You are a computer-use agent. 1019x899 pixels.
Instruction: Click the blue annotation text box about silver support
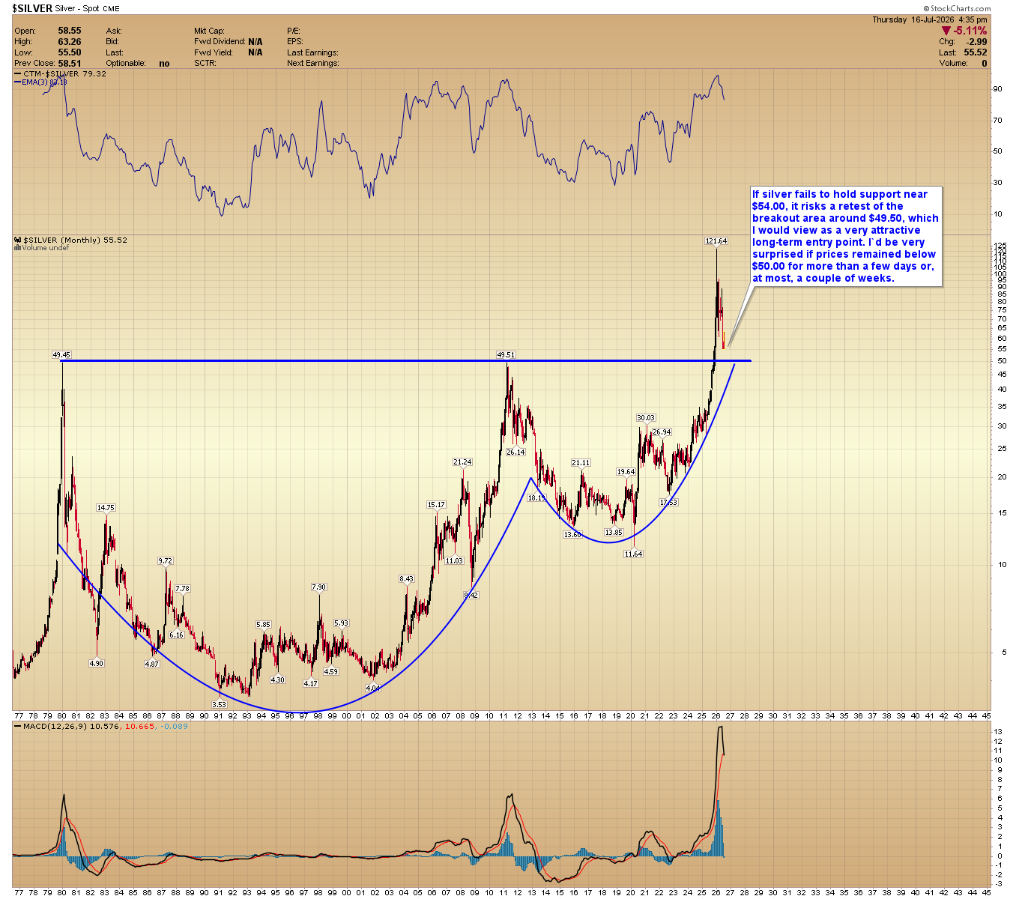coord(846,236)
